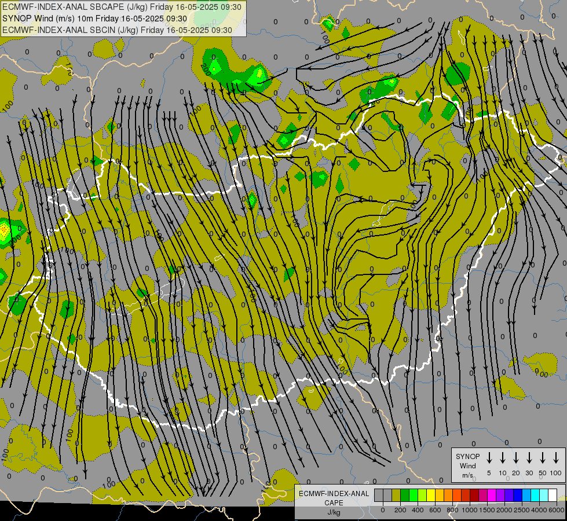Pick the dark green CAPE legend swatch
This screenshot has width=567, height=521.
(405, 495)
